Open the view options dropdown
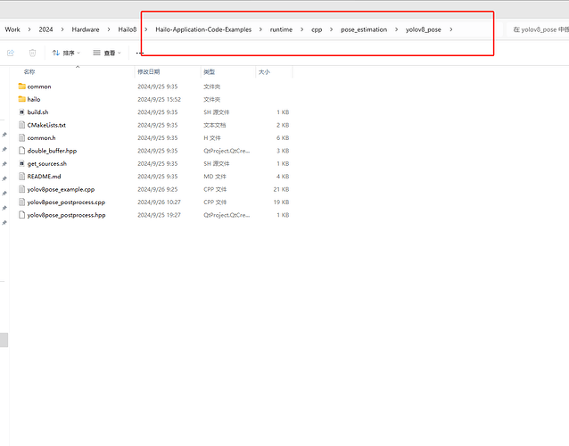Screen dimensions: 569x446 [x=107, y=53]
